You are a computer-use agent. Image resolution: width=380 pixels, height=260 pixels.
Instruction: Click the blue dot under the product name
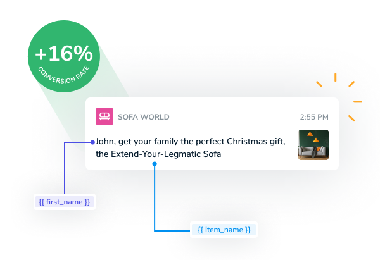point(155,164)
